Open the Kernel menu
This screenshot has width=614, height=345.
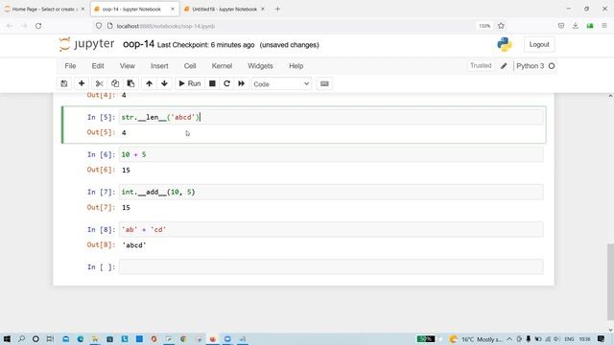(x=222, y=66)
